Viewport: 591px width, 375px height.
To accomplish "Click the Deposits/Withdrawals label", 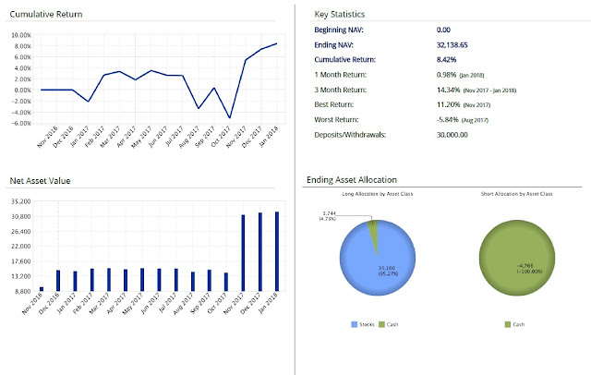I will [350, 135].
